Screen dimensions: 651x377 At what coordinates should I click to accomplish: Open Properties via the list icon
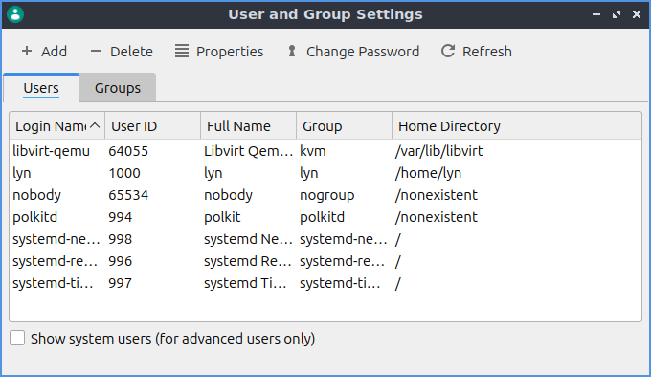(182, 51)
